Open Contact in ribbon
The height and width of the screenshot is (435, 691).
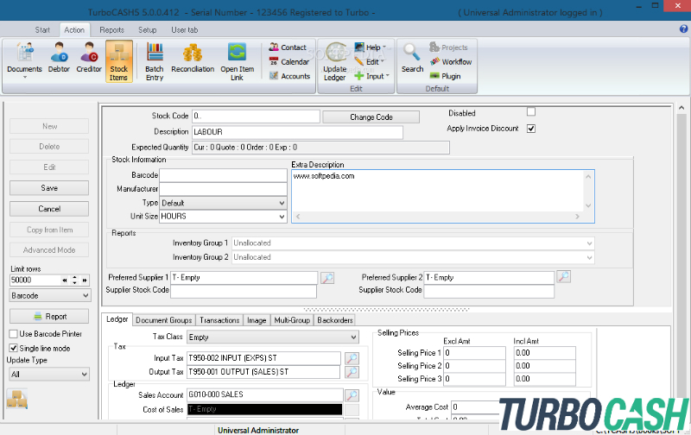pyautogui.click(x=288, y=47)
